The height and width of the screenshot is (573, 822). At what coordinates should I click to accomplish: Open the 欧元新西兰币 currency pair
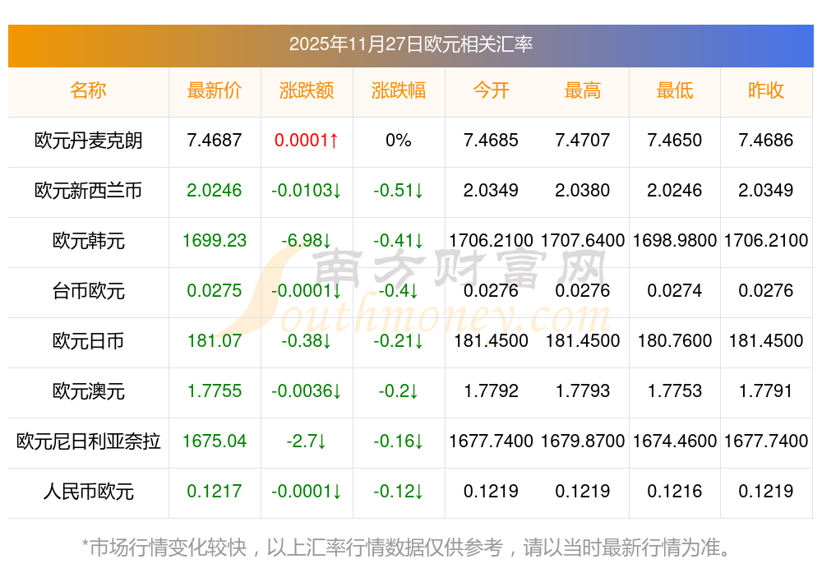pyautogui.click(x=88, y=191)
